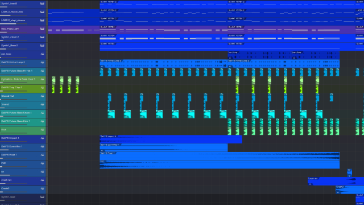Adjust the volume slider under the hit track
Screen dimensions: 364x205
(x=14, y=175)
